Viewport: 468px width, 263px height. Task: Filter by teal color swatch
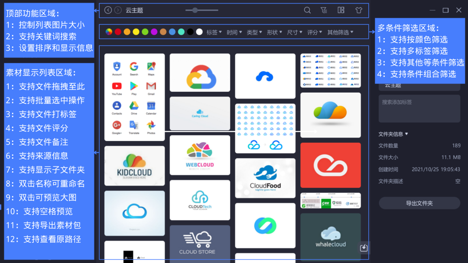[x=181, y=32]
